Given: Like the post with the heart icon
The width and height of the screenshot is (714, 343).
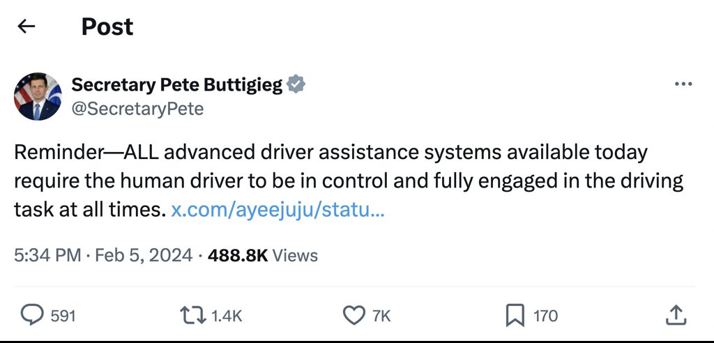Looking at the screenshot, I should pyautogui.click(x=354, y=316).
